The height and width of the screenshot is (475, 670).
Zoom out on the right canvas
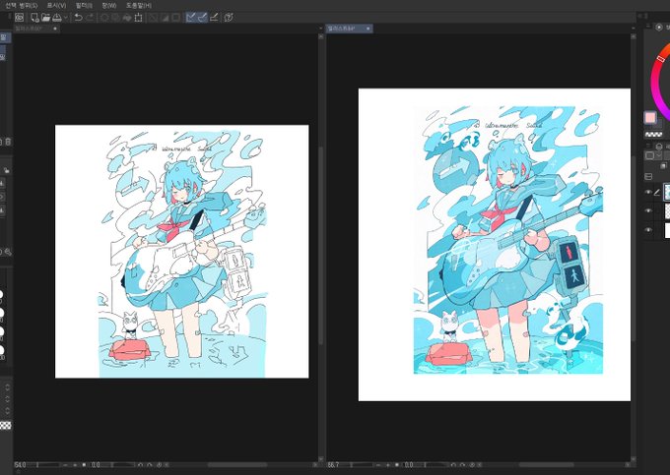pyautogui.click(x=378, y=465)
